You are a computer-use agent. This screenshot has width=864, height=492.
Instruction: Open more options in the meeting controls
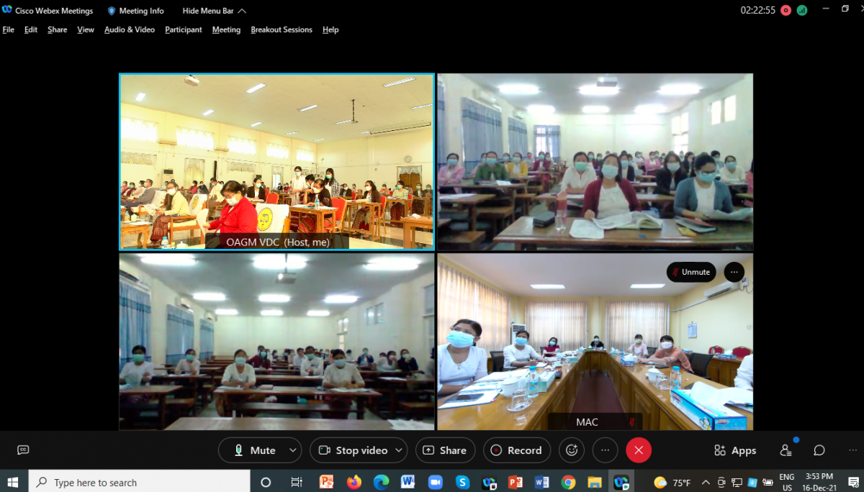(x=605, y=450)
